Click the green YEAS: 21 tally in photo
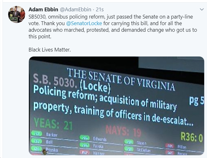The width and height of the screenshot is (207, 158). pos(53,124)
